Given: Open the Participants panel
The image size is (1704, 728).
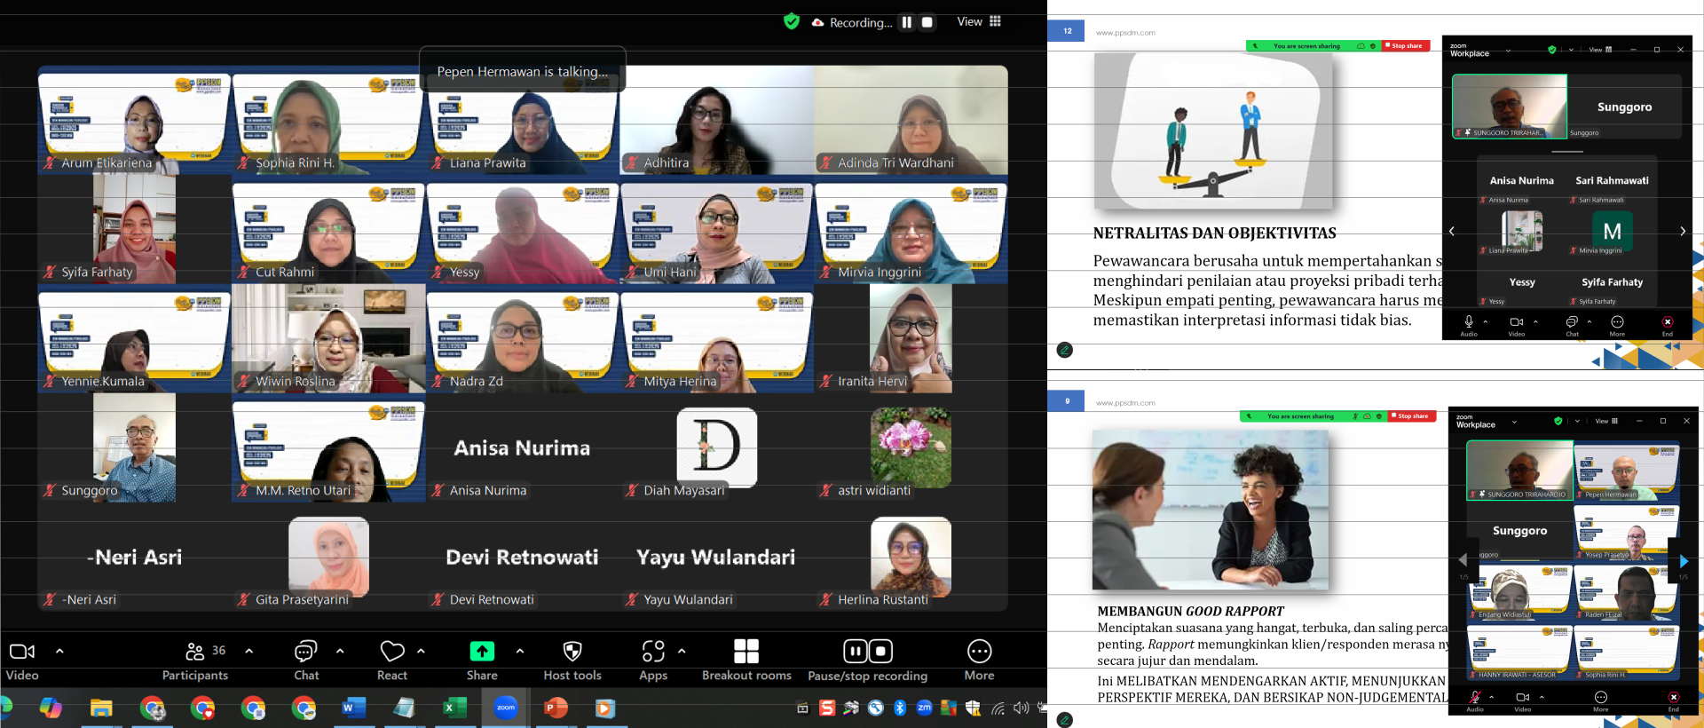Looking at the screenshot, I should pyautogui.click(x=195, y=652).
